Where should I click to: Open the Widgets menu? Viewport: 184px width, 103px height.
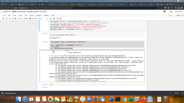(46, 15)
